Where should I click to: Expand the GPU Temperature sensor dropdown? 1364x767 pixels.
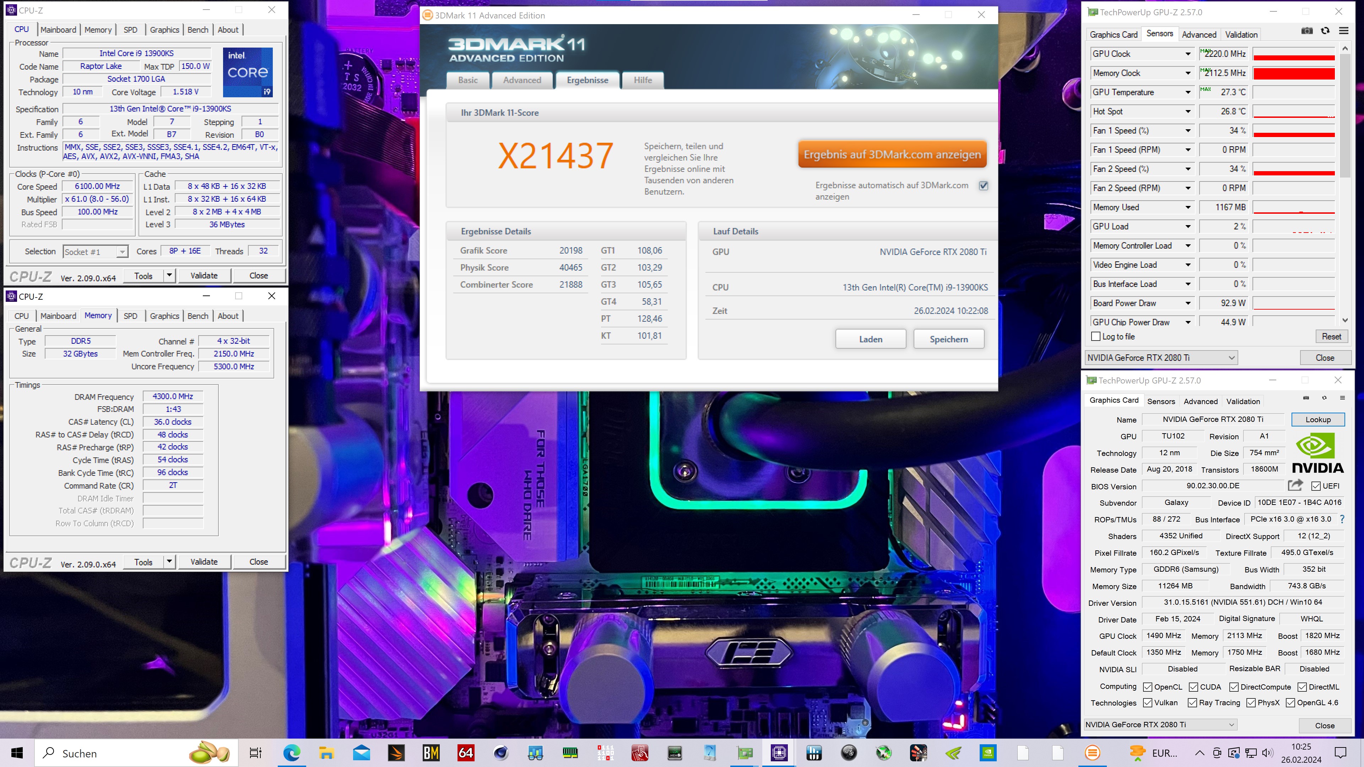click(x=1188, y=92)
